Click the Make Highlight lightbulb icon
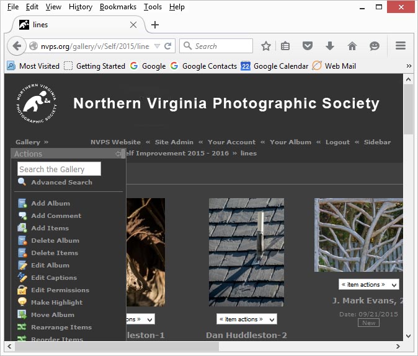 tap(22, 302)
